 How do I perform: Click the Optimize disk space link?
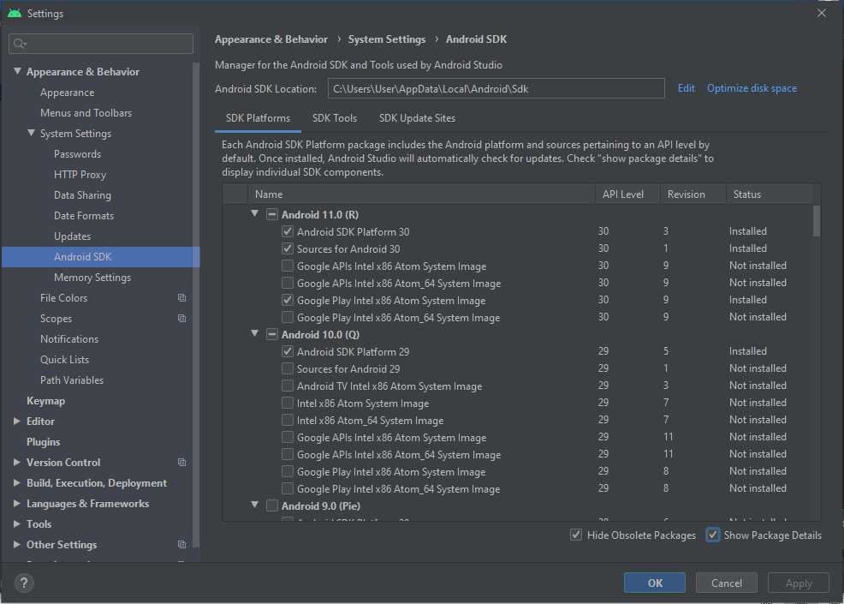click(x=752, y=88)
